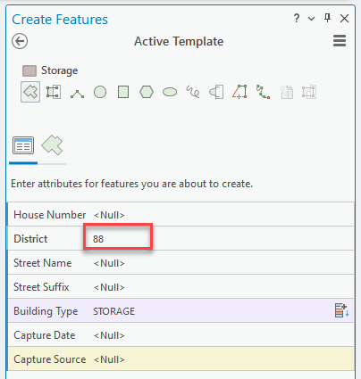Switch to the Attributes tab

tap(23, 145)
